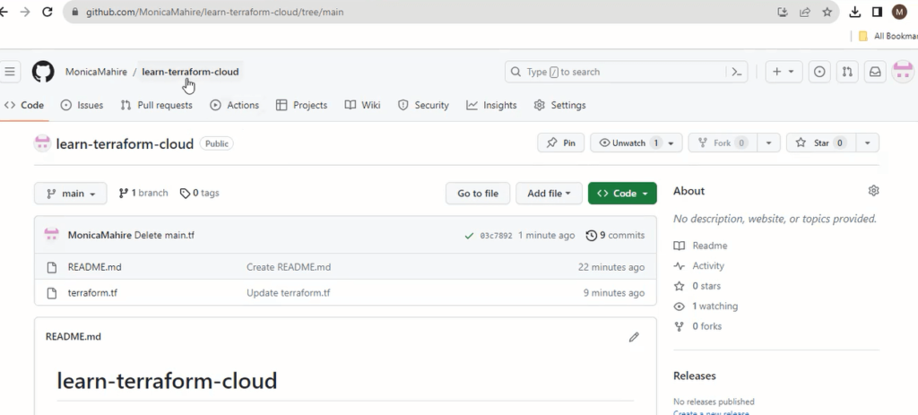Unwatch the repository
The image size is (918, 415).
pyautogui.click(x=636, y=143)
